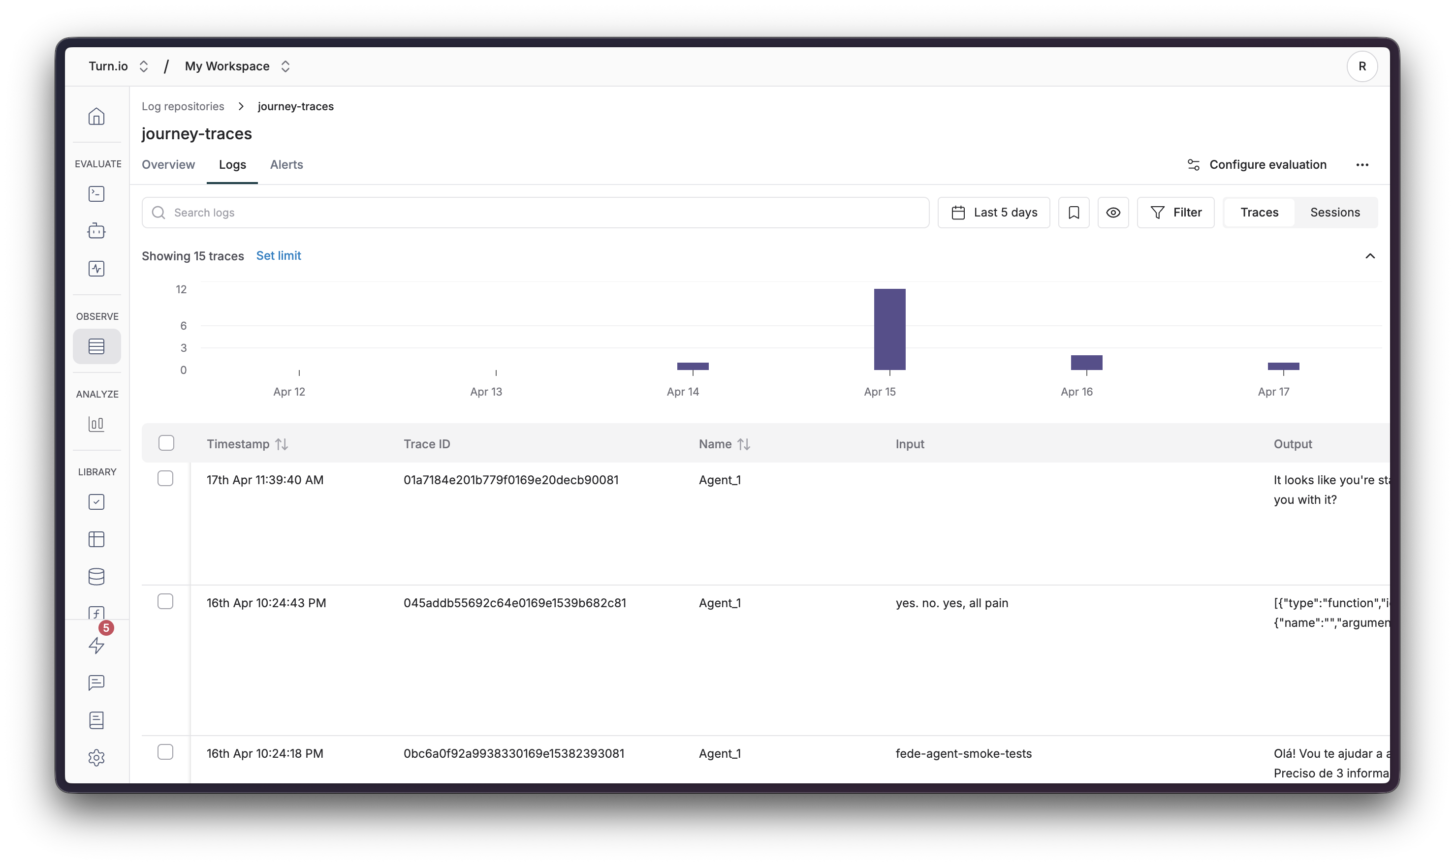Click the robot agent icon in Evaluate section
1455x866 pixels.
point(96,231)
